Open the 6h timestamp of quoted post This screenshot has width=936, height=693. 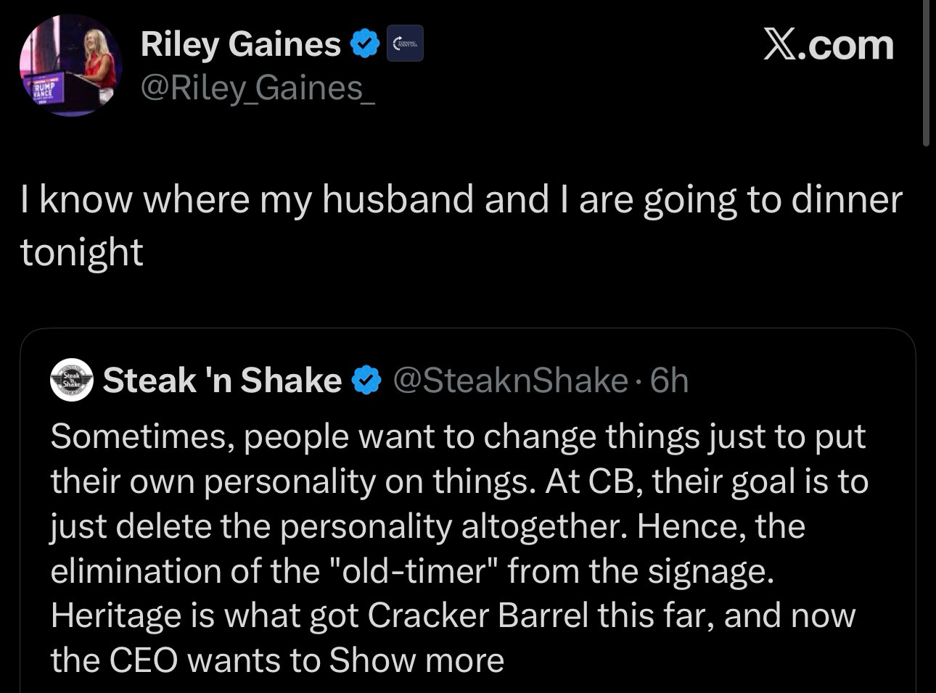tap(669, 381)
